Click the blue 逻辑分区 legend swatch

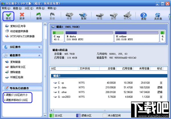pos(78,116)
